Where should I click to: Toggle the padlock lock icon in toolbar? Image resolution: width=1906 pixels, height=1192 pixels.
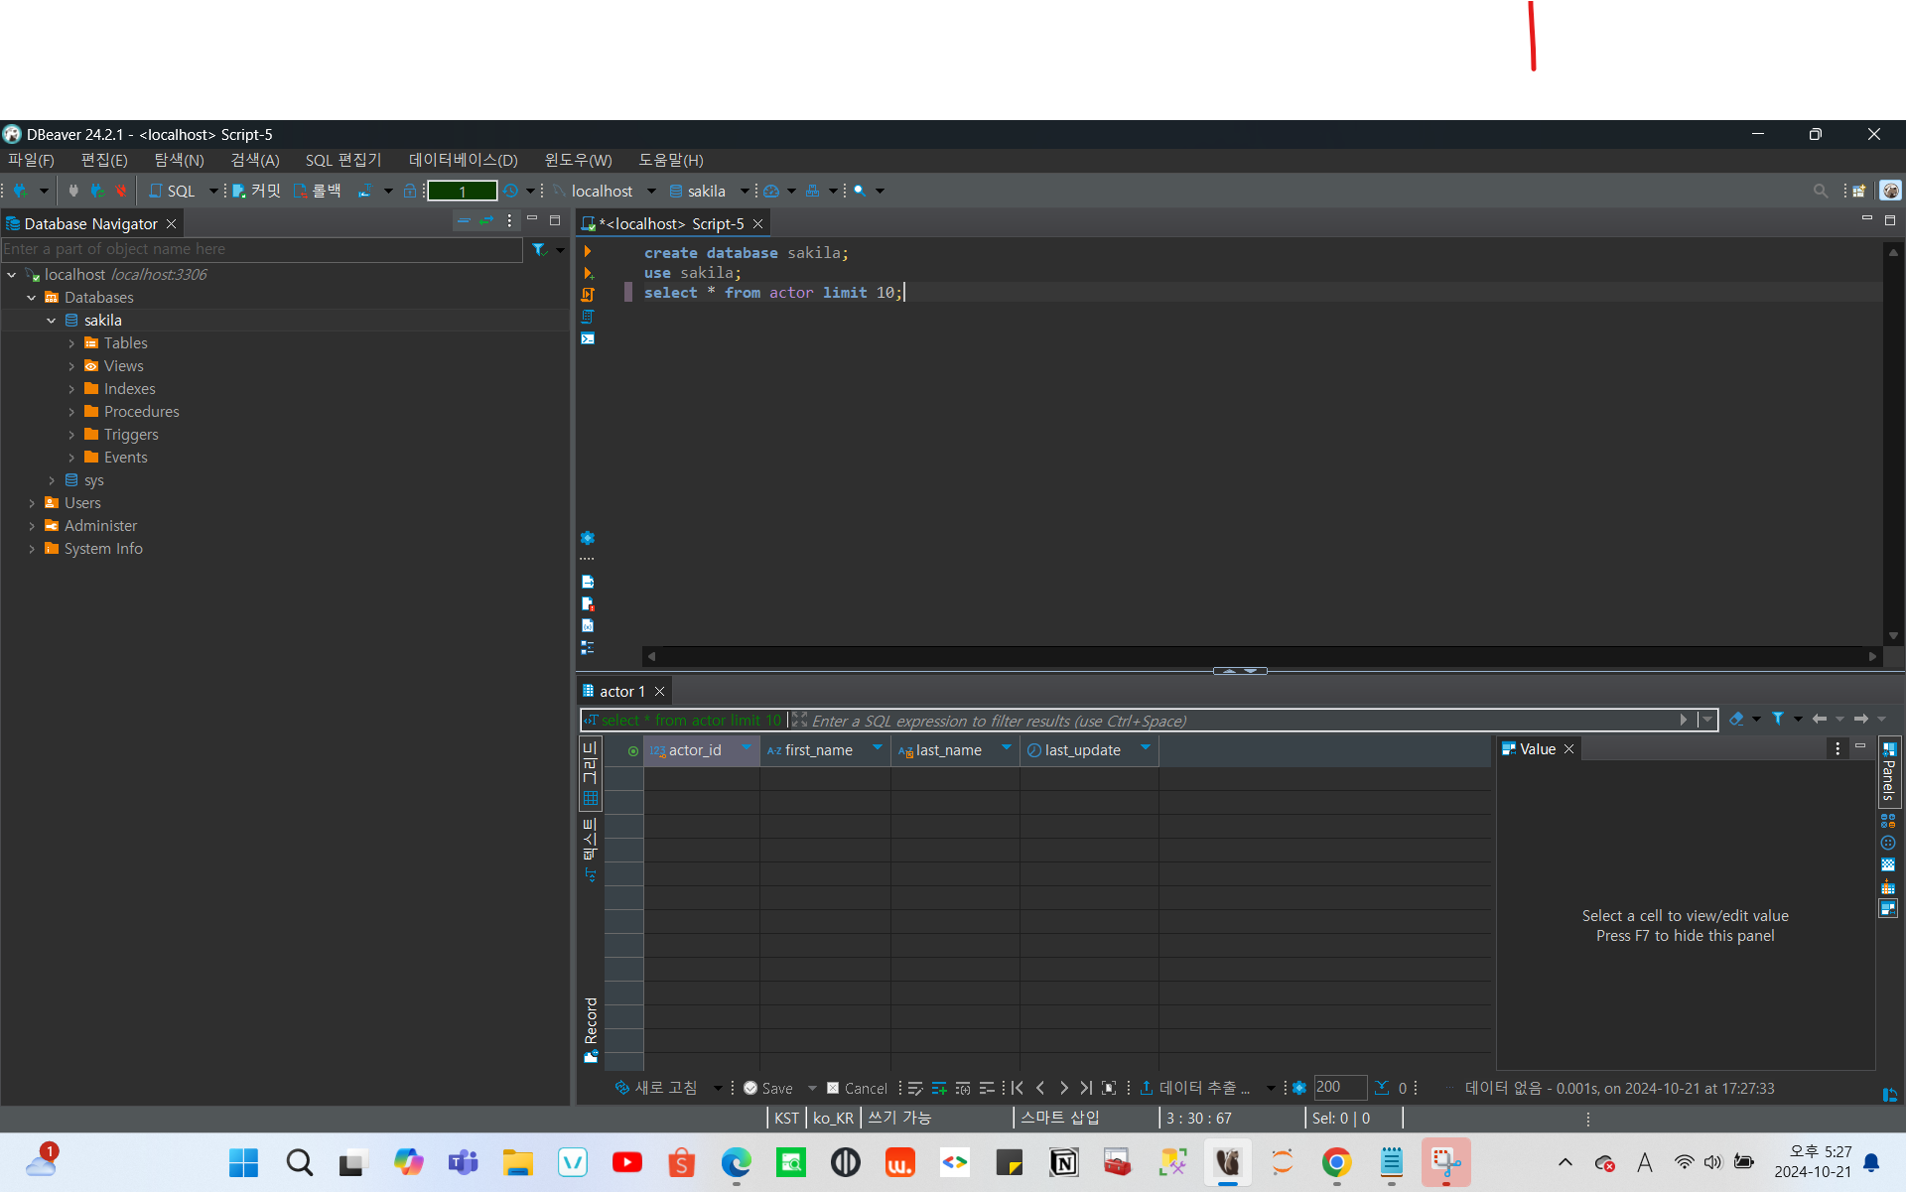[410, 191]
